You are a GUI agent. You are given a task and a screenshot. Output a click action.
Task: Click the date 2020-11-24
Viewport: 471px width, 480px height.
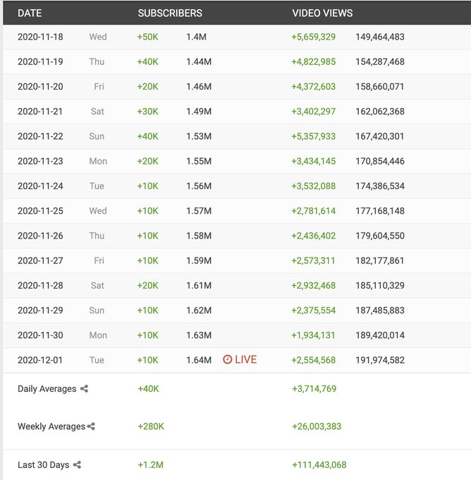click(40, 186)
